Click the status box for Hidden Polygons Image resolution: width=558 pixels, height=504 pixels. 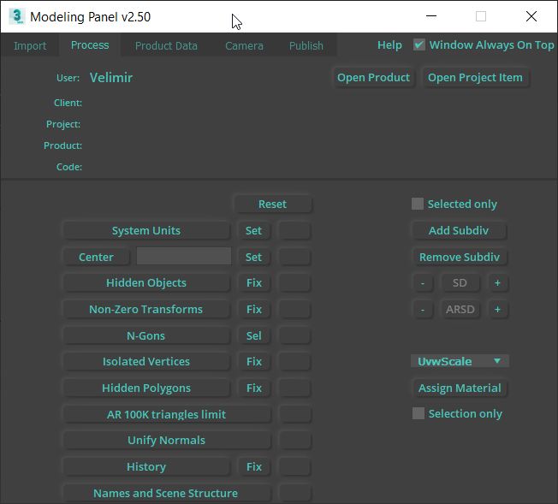point(294,388)
